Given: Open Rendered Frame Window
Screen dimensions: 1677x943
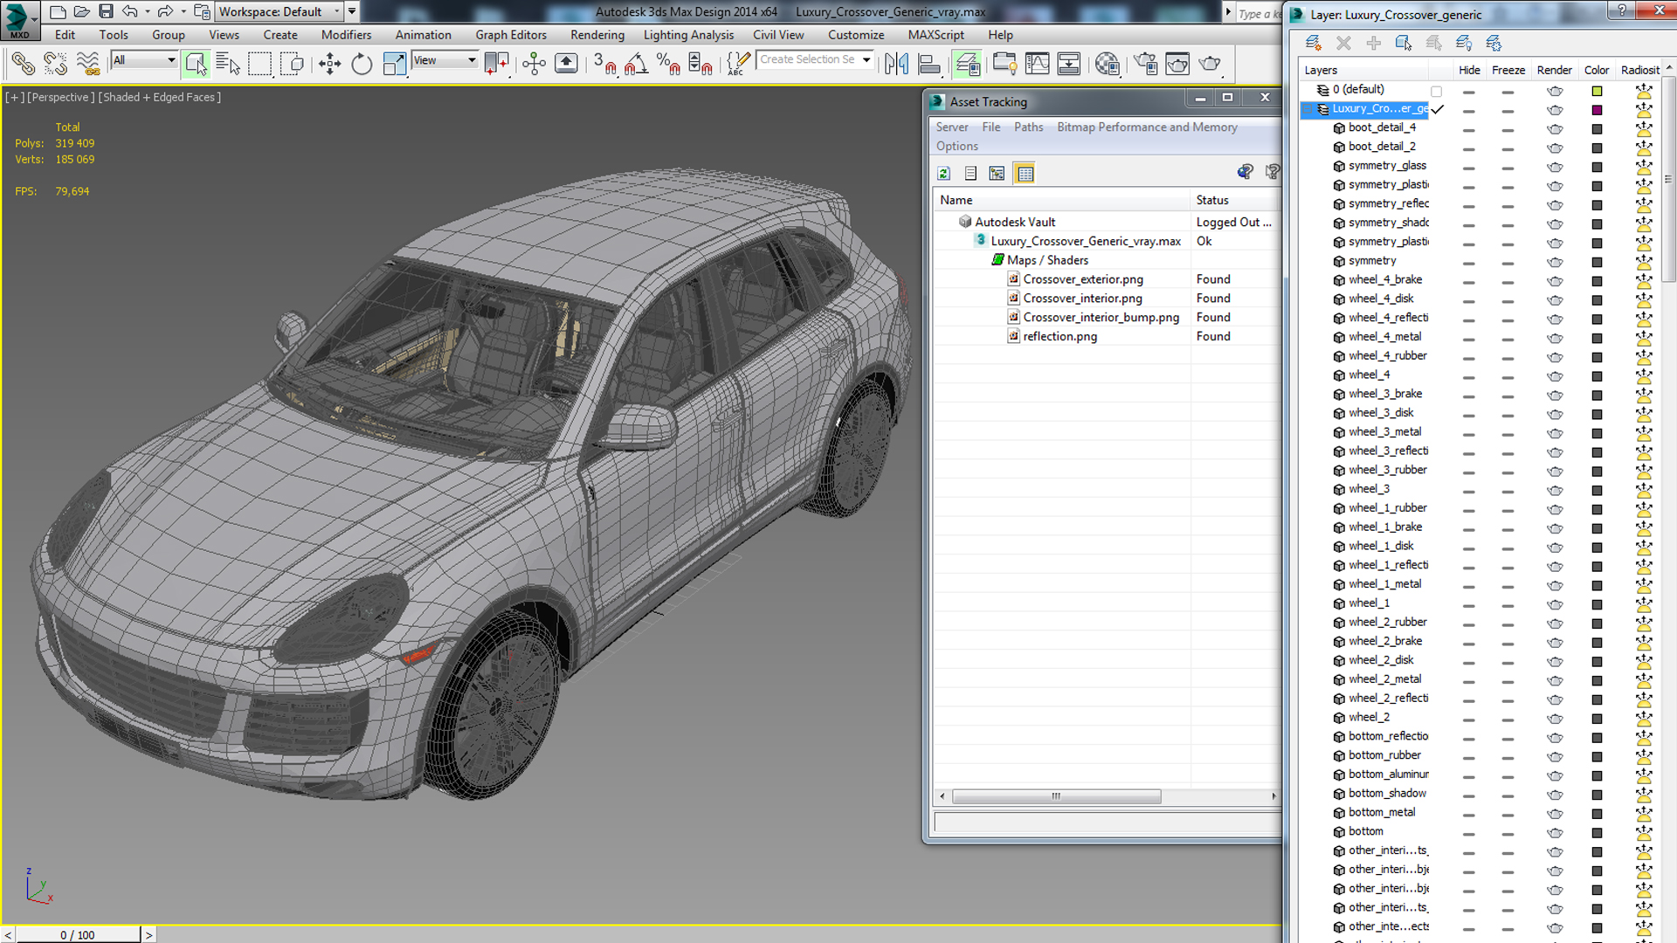Looking at the screenshot, I should tap(1177, 64).
